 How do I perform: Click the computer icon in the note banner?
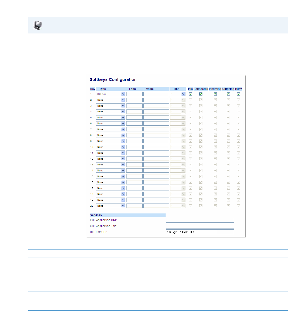click(38, 25)
